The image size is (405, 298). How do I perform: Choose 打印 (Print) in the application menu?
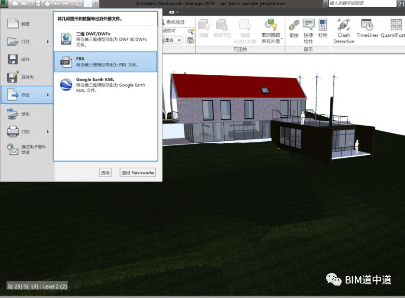(26, 132)
